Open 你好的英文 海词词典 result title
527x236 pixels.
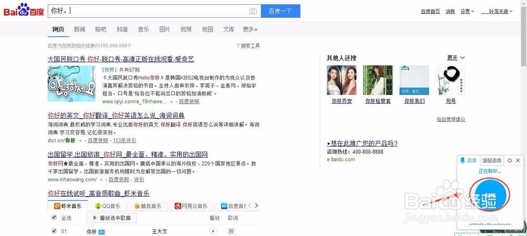click(116, 116)
